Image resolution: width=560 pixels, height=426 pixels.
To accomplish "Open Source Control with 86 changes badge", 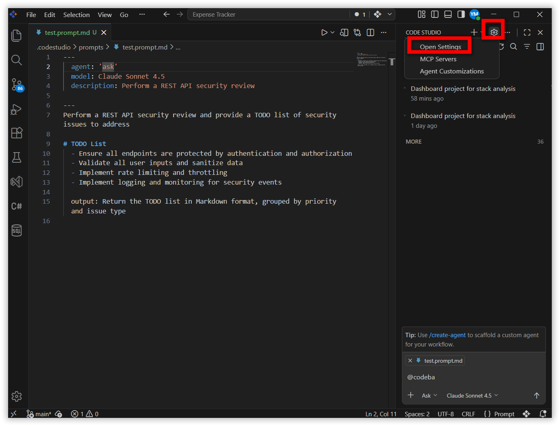I will tap(17, 85).
